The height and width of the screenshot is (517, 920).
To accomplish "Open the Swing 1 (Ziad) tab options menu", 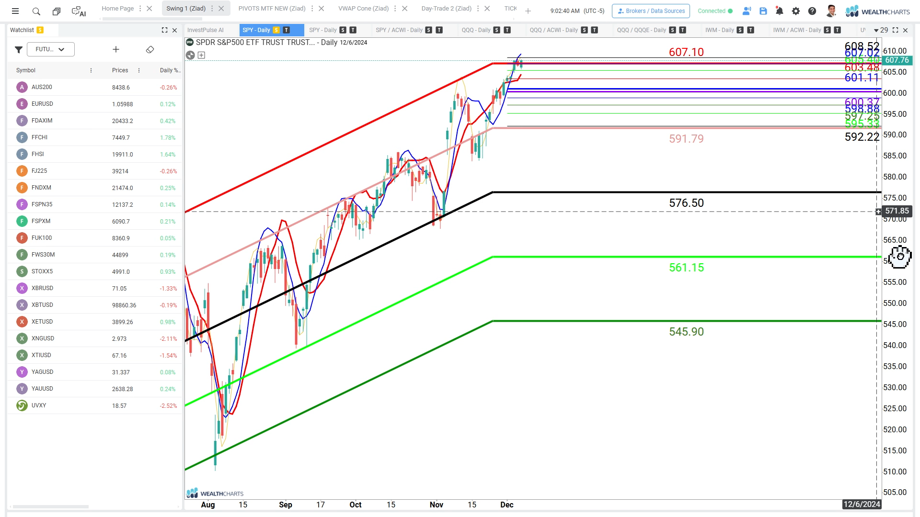I will click(x=212, y=9).
